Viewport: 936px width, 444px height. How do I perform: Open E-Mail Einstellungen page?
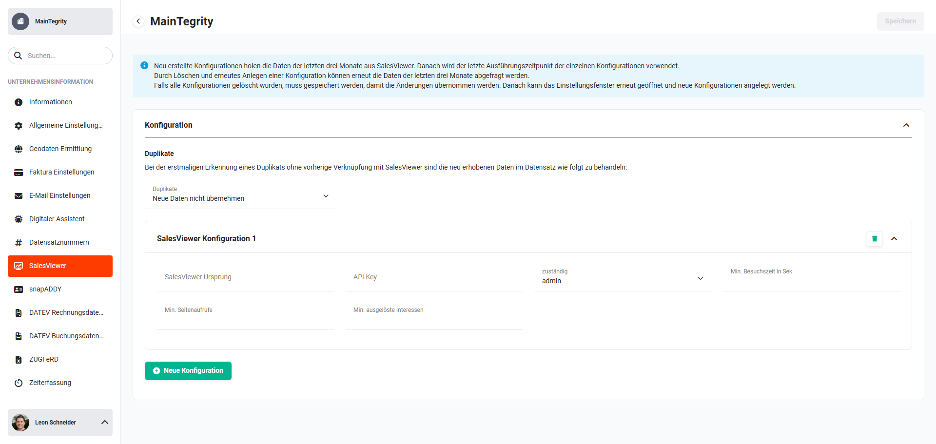click(x=60, y=196)
